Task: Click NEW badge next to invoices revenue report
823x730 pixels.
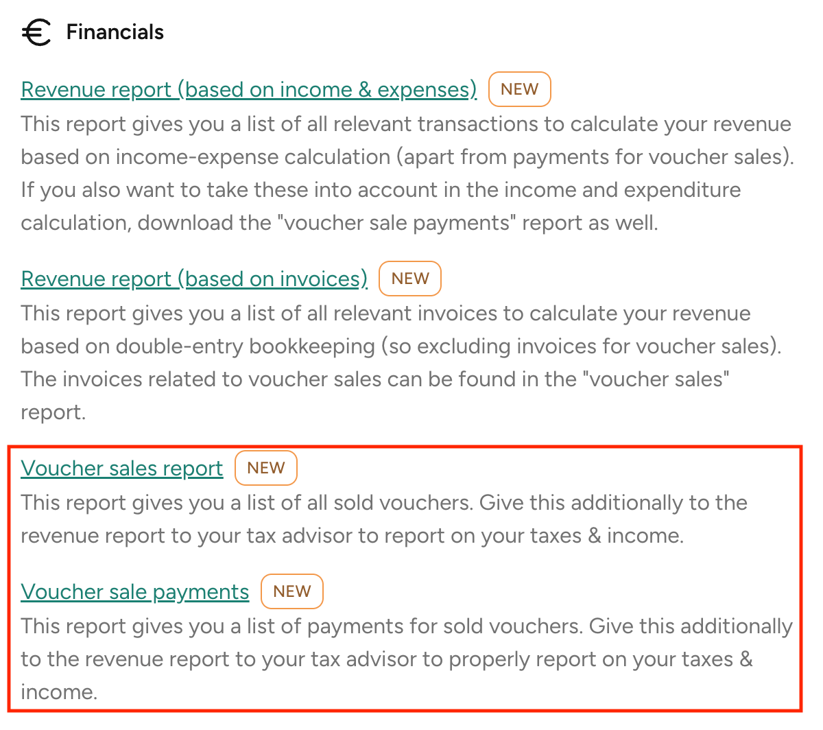Action: (x=409, y=279)
